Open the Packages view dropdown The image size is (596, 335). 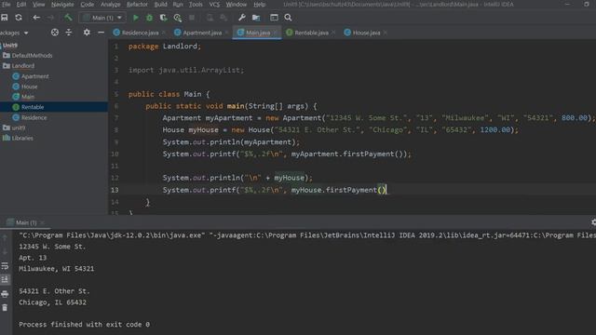coord(15,33)
